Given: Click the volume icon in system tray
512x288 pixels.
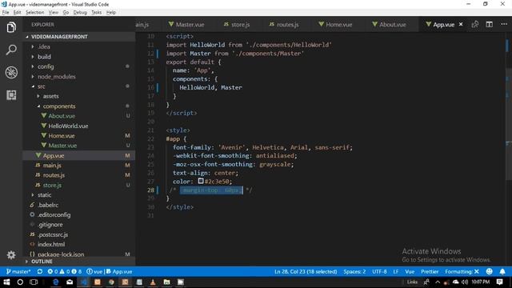Looking at the screenshot, I should (x=465, y=282).
